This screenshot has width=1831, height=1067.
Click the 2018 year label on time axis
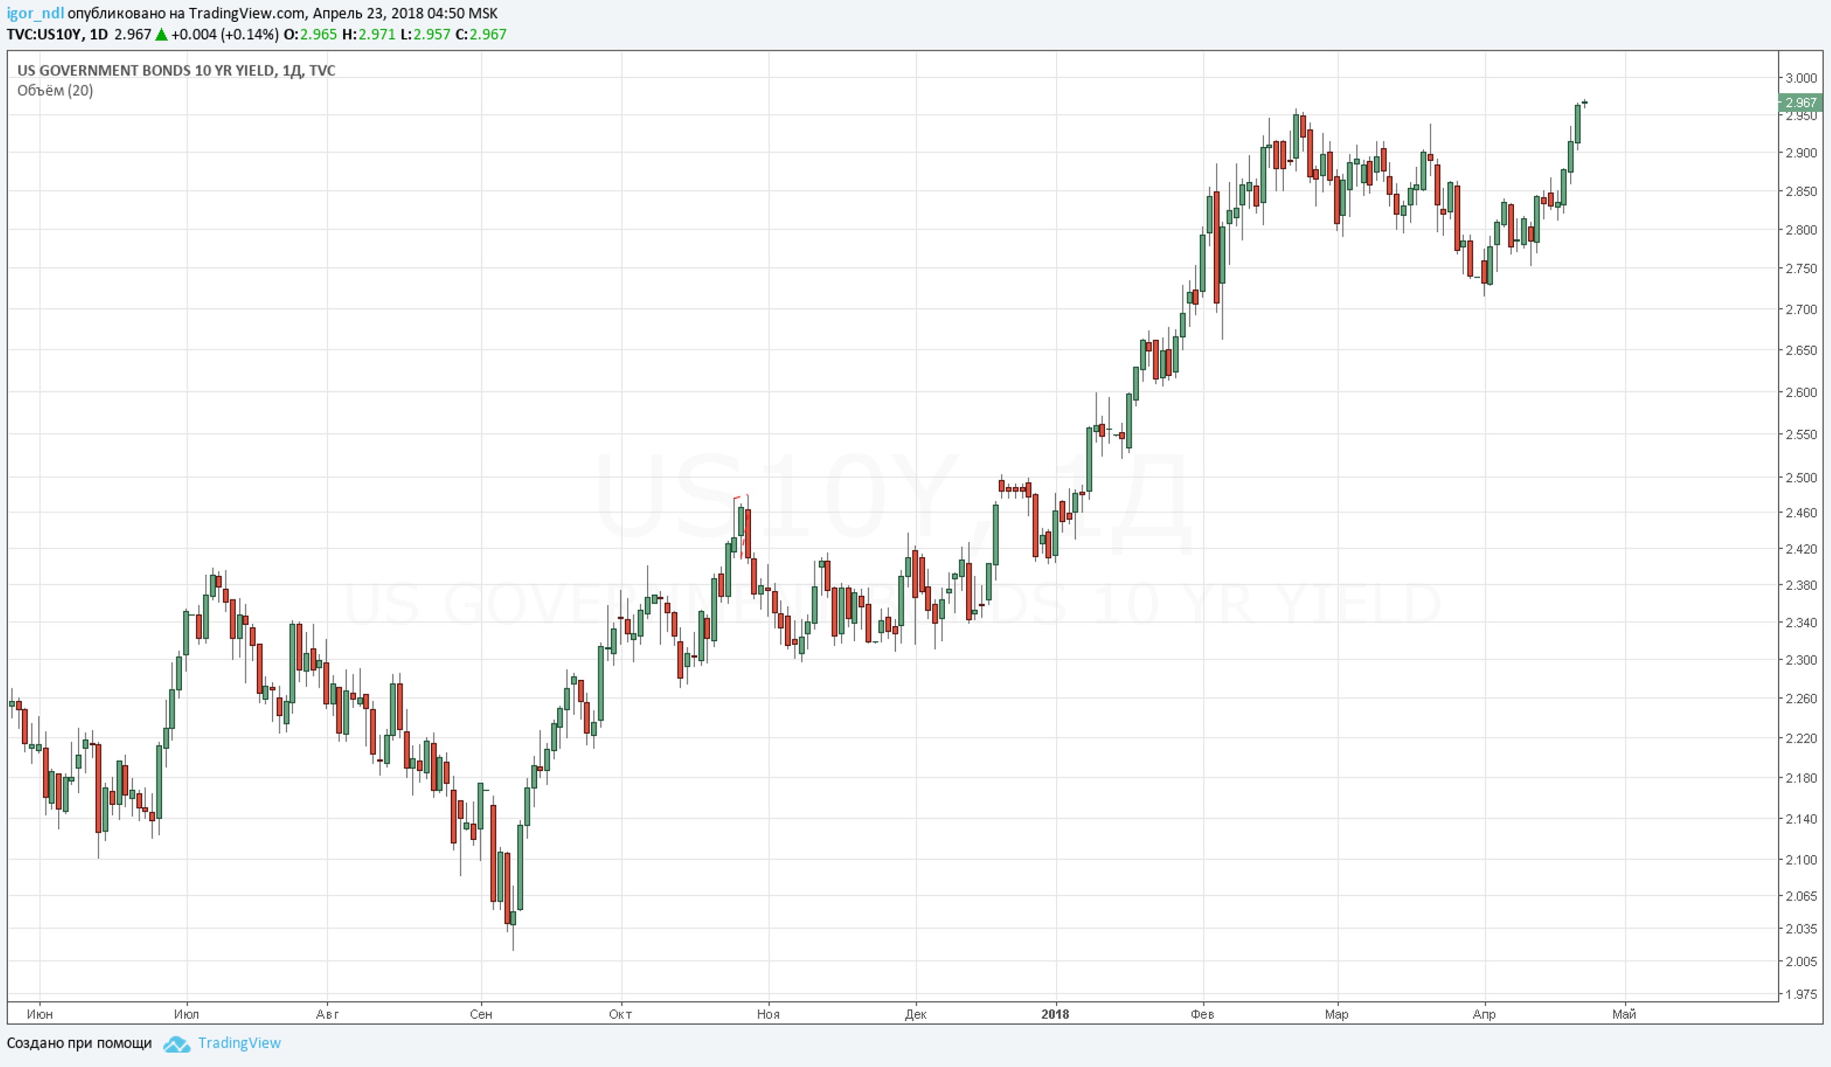coord(1055,1014)
